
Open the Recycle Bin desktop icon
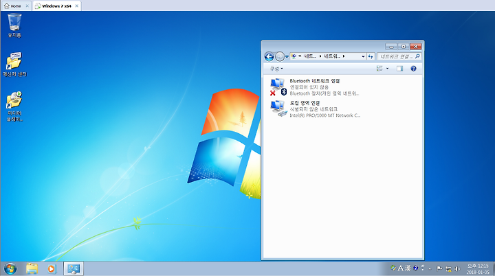[x=14, y=25]
